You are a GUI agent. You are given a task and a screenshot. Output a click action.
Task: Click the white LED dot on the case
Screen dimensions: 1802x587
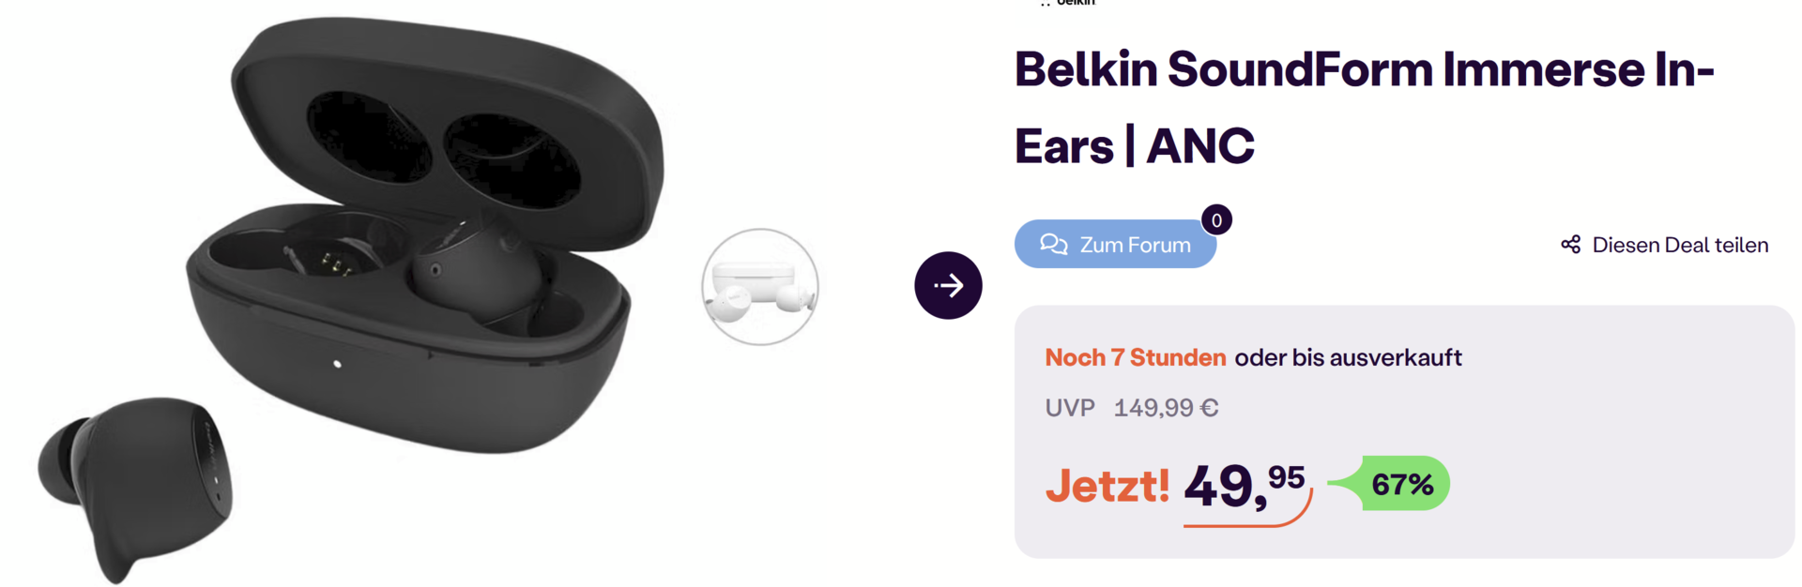point(337,363)
